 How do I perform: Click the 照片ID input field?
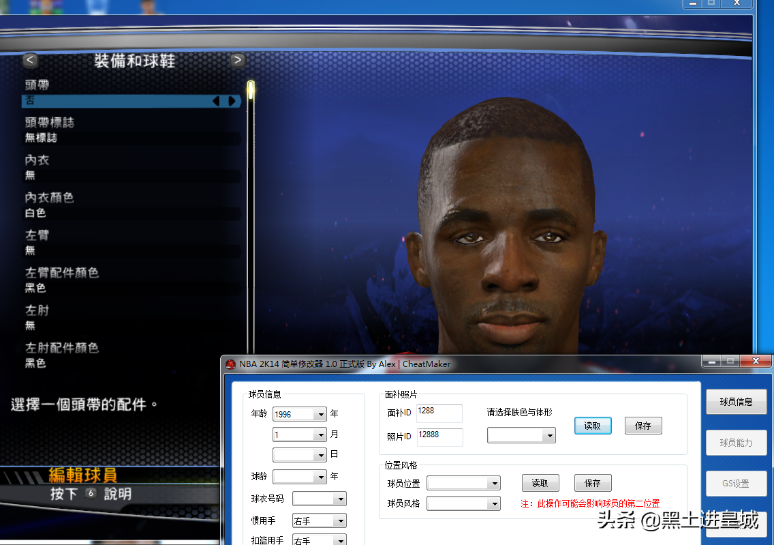tap(440, 437)
